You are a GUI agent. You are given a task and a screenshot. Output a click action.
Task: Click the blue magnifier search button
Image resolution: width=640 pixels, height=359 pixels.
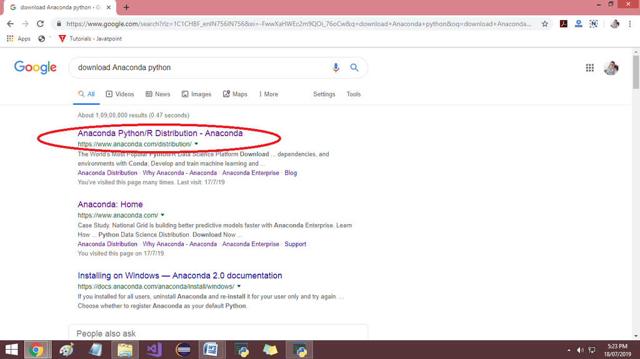pyautogui.click(x=354, y=67)
